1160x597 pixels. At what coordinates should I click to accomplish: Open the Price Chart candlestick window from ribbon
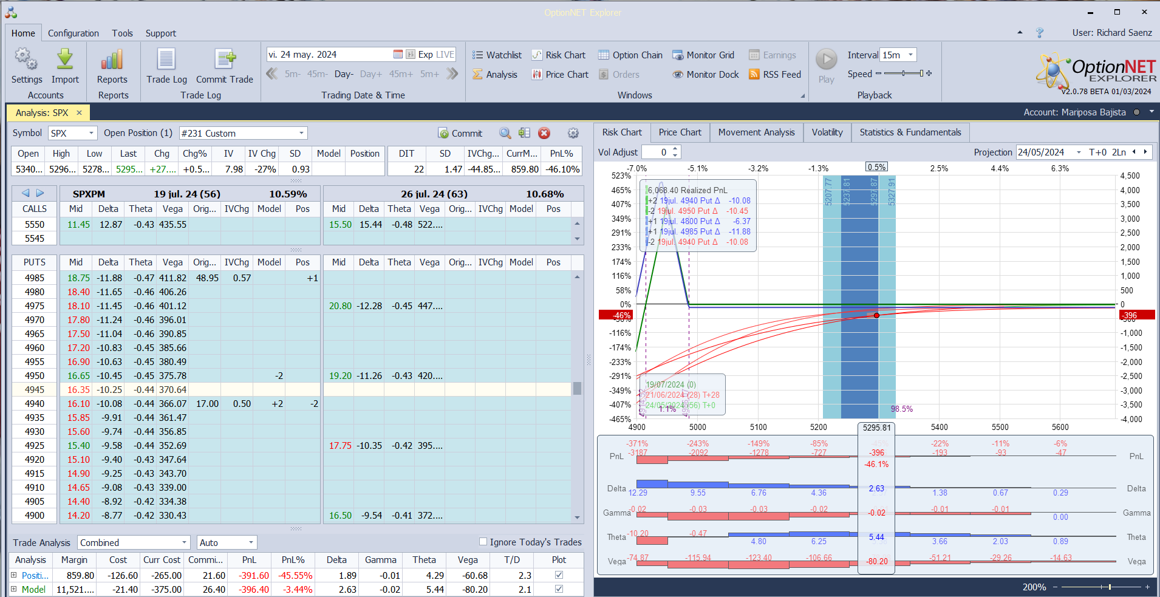pos(560,75)
